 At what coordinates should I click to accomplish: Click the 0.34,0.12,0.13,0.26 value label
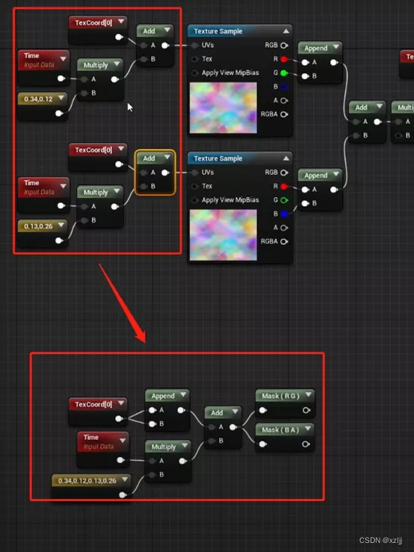87,480
